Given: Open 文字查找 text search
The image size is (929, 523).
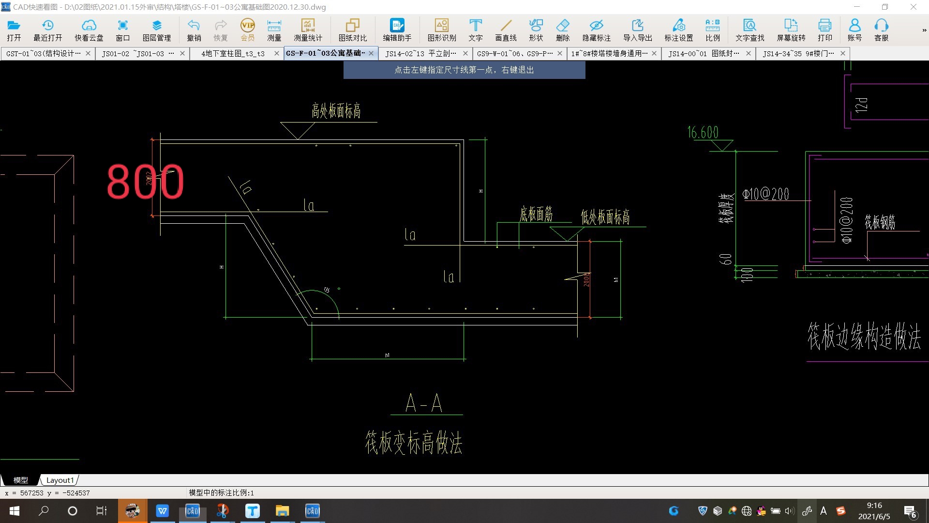Looking at the screenshot, I should (749, 30).
